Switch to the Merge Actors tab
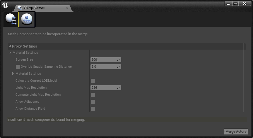The image size is (253, 138). click(34, 8)
